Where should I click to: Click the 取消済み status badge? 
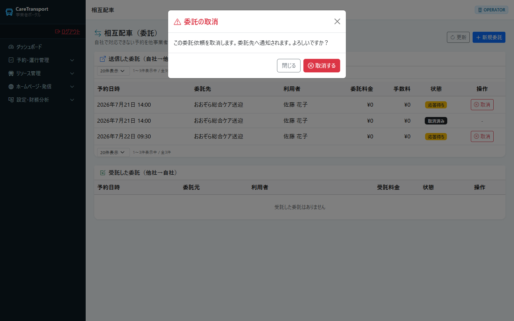click(436, 121)
